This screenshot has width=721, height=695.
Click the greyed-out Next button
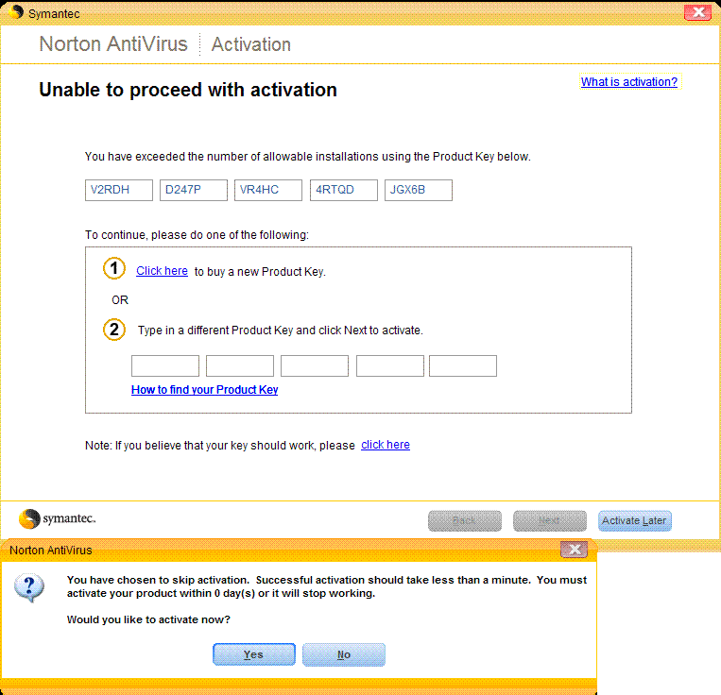coord(549,521)
